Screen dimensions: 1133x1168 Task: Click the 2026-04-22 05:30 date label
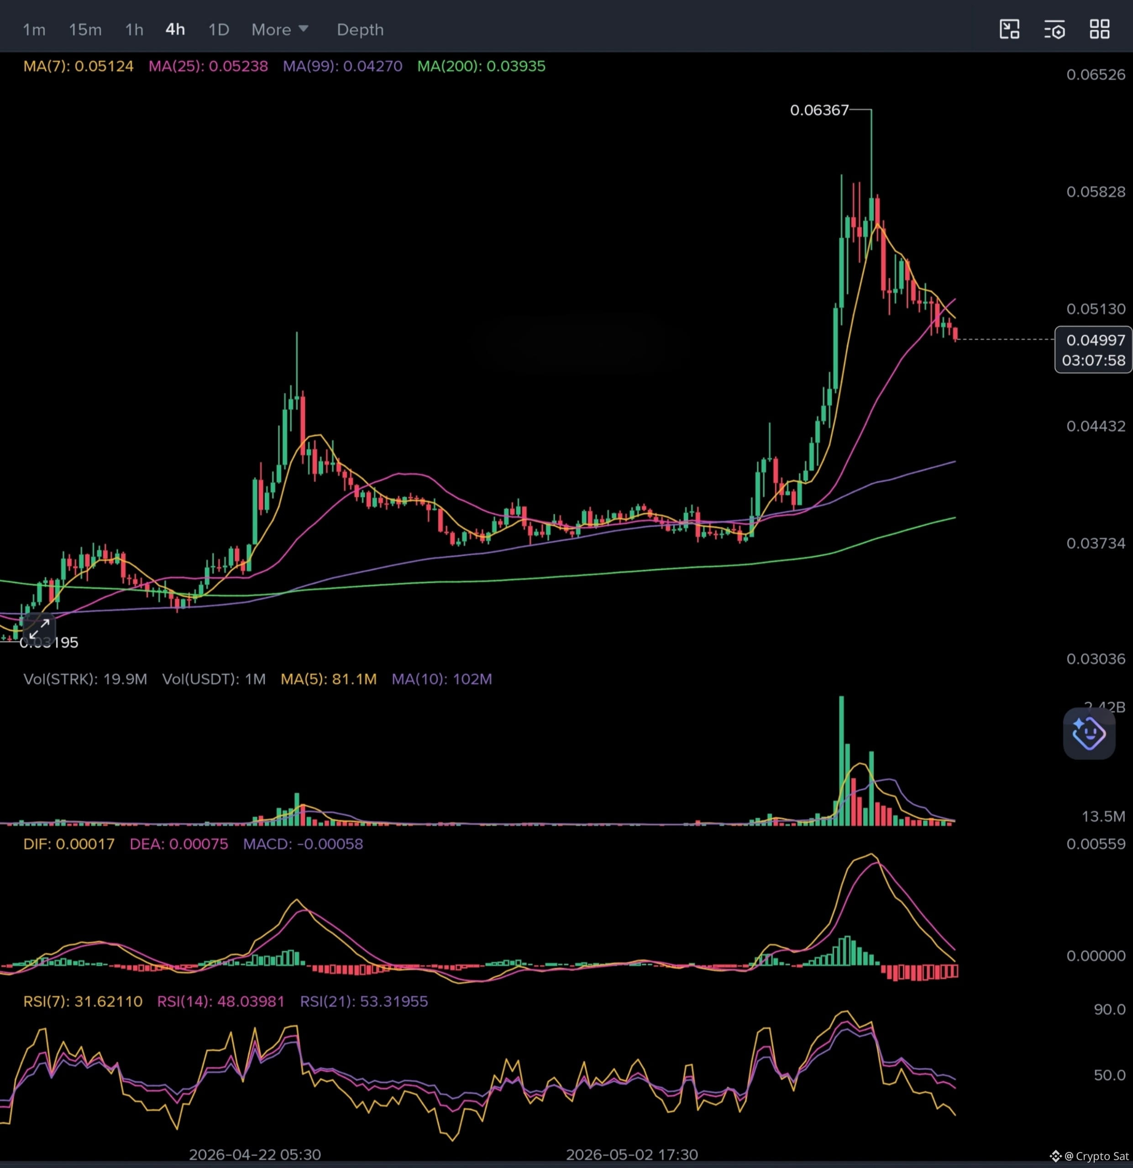[255, 1154]
